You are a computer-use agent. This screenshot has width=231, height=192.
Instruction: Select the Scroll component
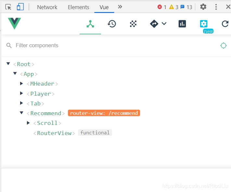47,123
